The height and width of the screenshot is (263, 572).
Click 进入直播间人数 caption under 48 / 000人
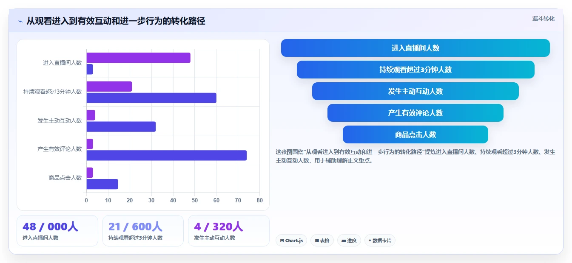[x=40, y=238]
